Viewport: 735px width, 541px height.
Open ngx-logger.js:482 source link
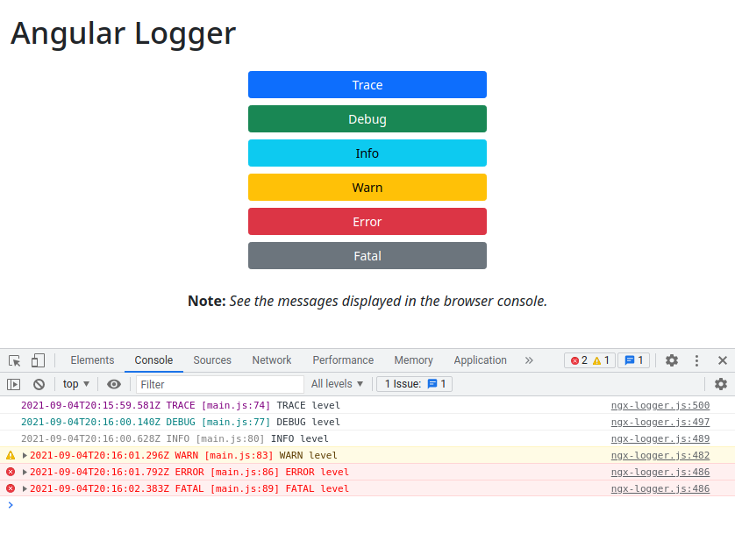[x=660, y=455]
